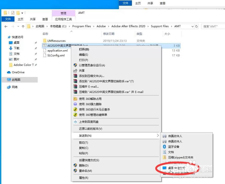This screenshot has height=184, width=225.
Task: Click the refresh icon beside the address bar
Action: click(x=196, y=26)
